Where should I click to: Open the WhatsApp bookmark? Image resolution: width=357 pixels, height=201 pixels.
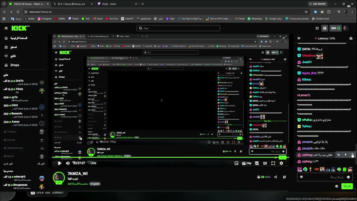[x=254, y=19]
